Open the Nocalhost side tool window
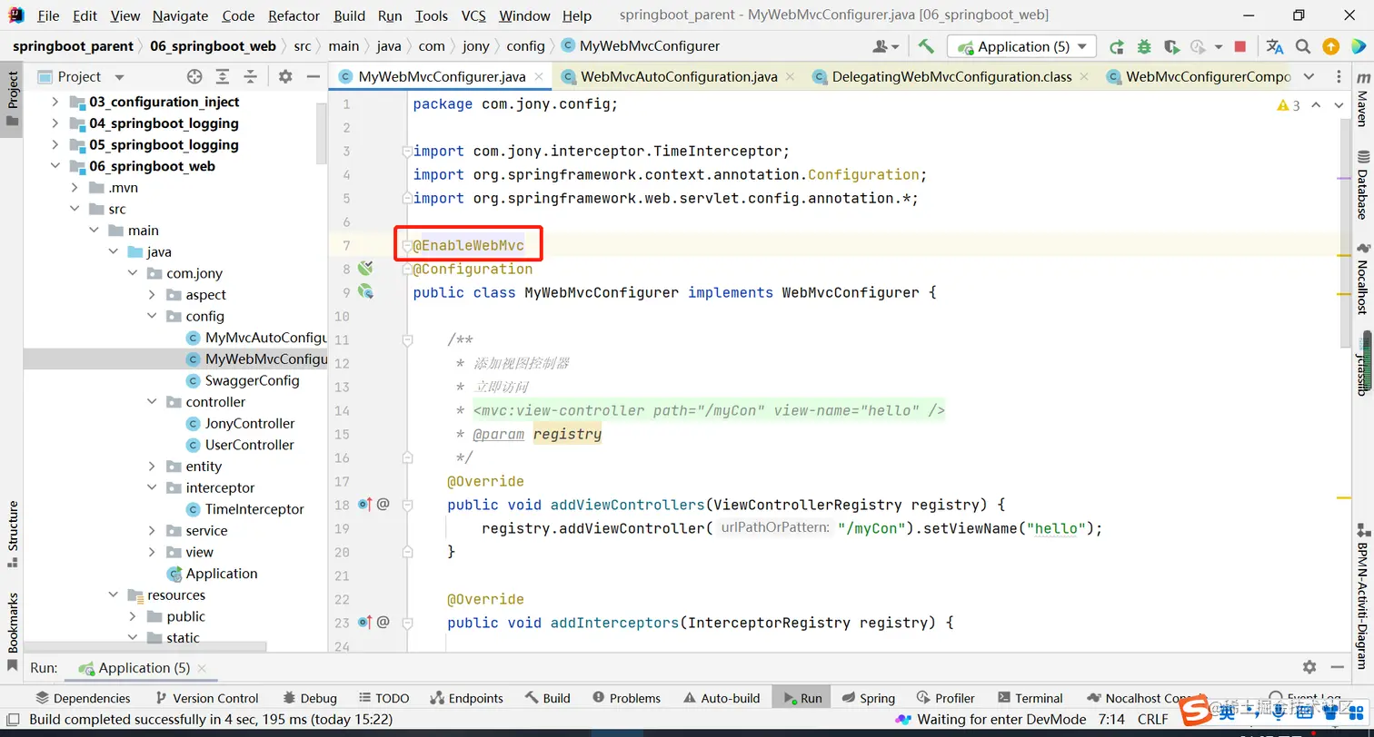 [x=1362, y=279]
